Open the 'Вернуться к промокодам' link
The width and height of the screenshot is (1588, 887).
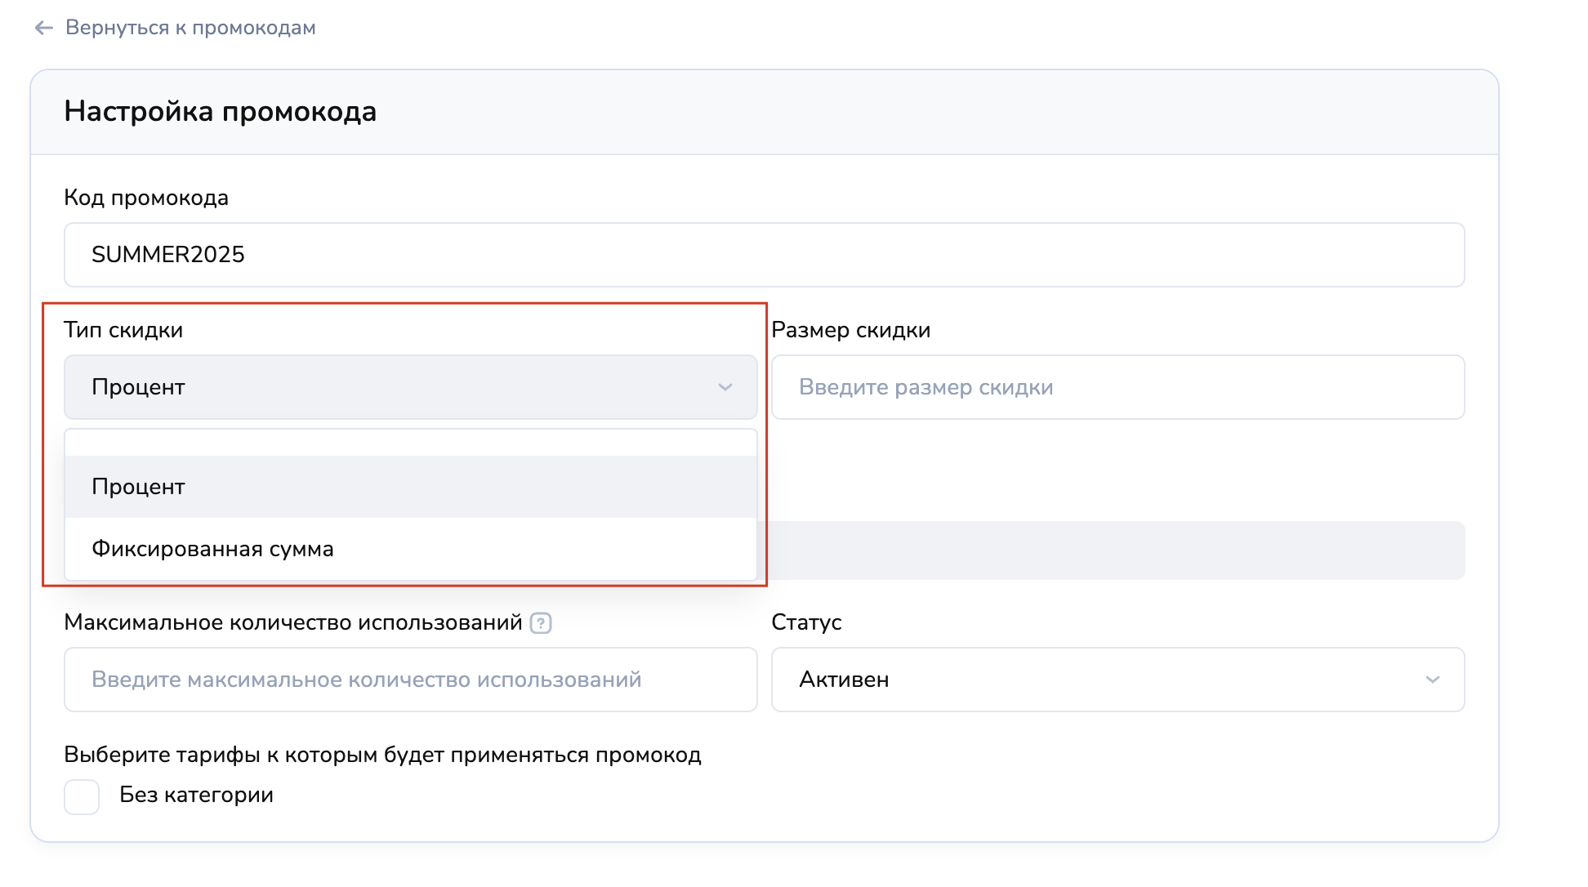[190, 28]
